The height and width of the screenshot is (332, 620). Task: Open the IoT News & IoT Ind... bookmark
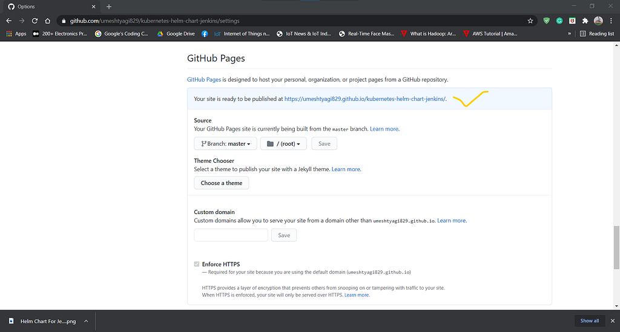coord(304,34)
